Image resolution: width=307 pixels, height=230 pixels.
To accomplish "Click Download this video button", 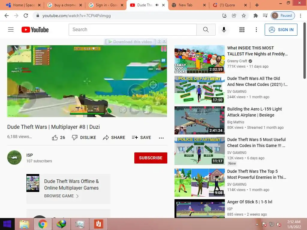I will (130, 42).
